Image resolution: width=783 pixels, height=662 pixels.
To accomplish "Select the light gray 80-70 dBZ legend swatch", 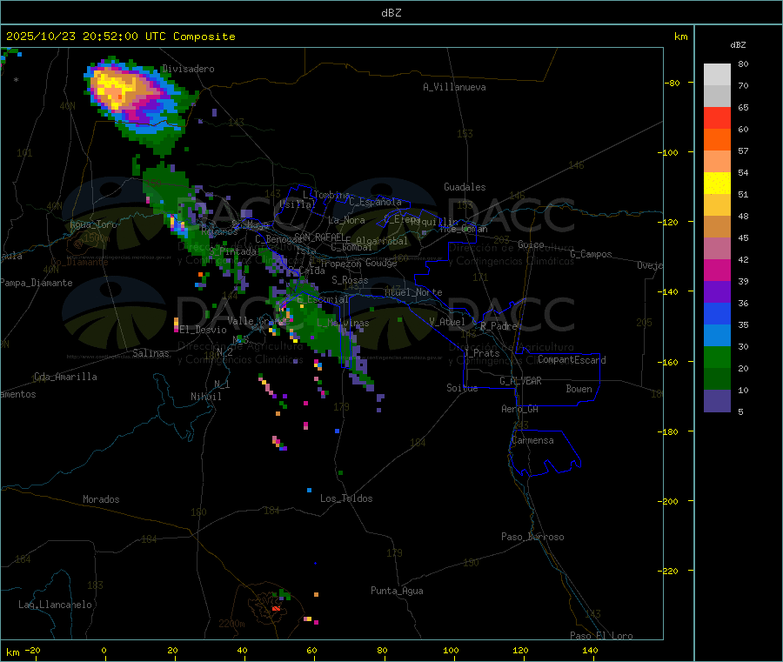I will (x=717, y=75).
